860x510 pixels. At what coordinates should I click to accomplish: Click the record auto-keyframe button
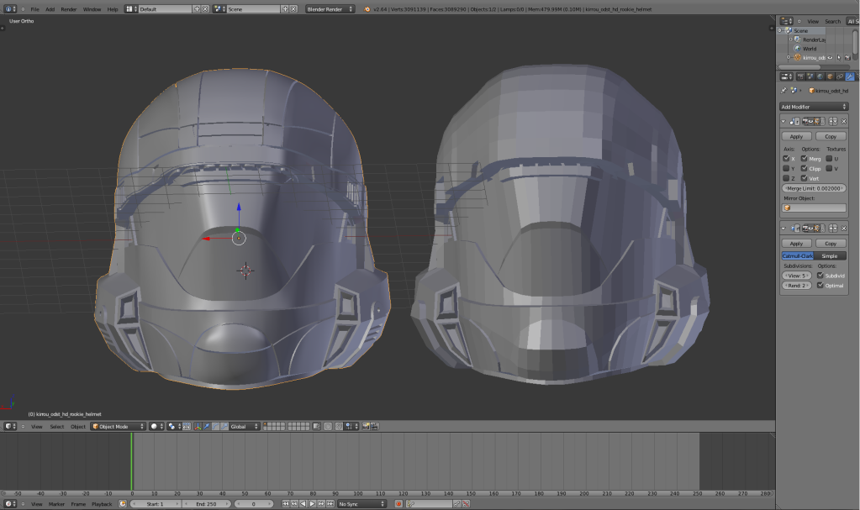(x=398, y=503)
